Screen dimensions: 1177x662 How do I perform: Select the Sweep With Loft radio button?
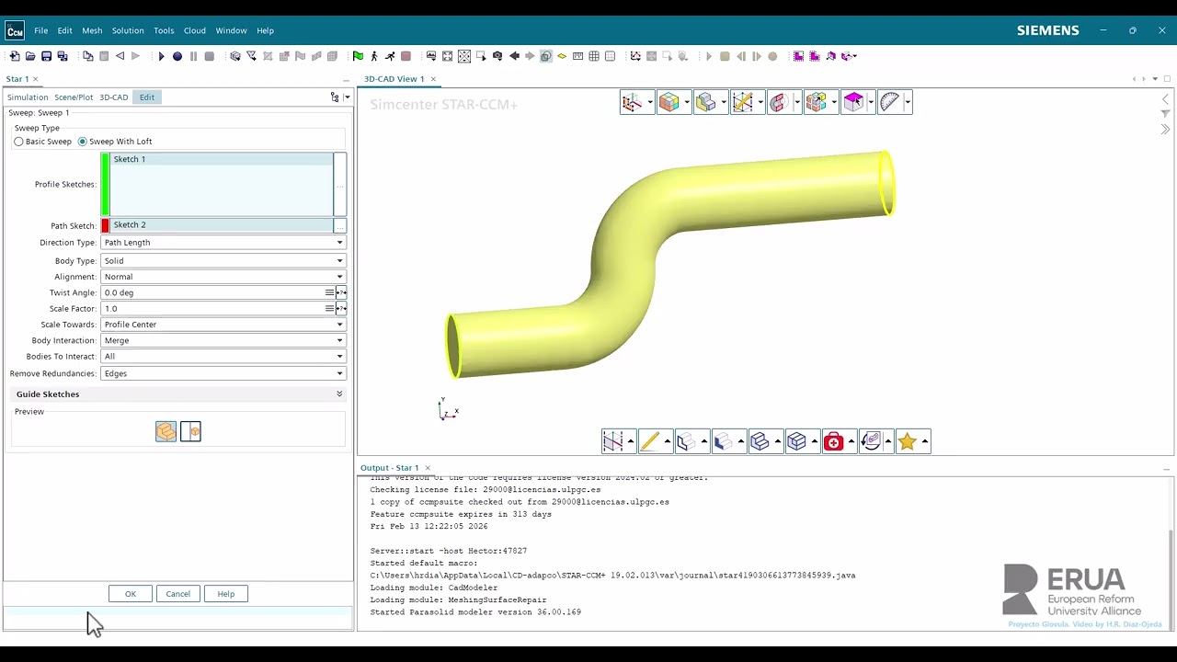pyautogui.click(x=83, y=142)
